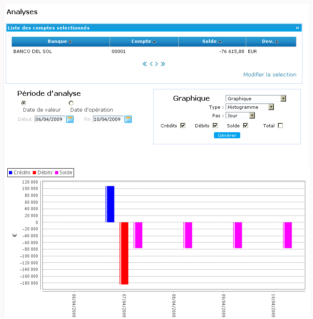The height and width of the screenshot is (319, 313).
Task: Uncheck the Solde checkbox
Action: tap(245, 125)
